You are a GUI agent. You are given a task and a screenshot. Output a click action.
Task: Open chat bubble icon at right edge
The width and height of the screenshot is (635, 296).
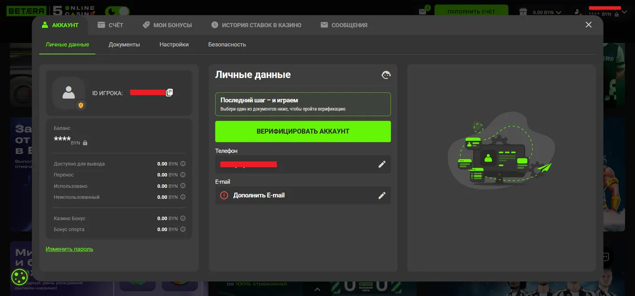click(605, 257)
